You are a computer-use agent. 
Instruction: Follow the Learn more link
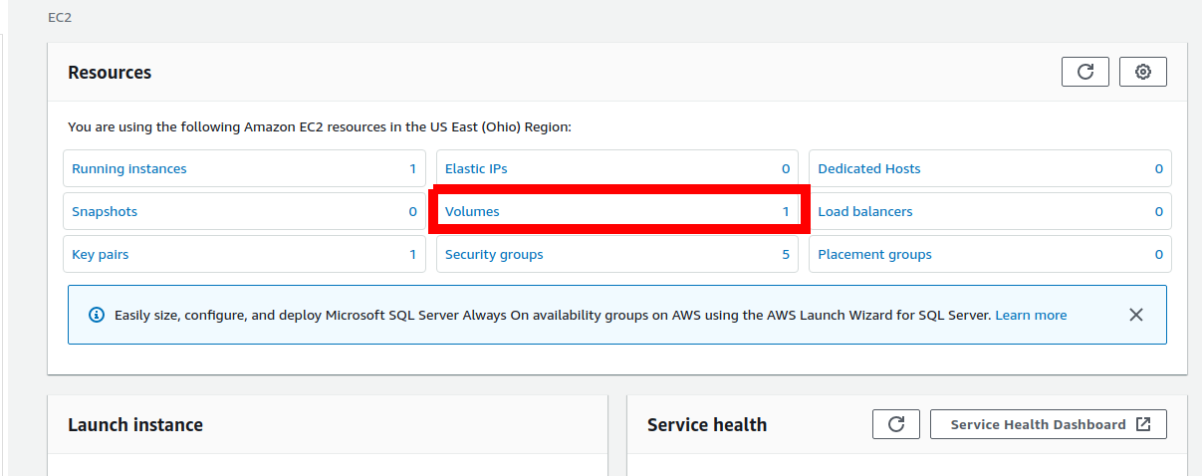1031,316
